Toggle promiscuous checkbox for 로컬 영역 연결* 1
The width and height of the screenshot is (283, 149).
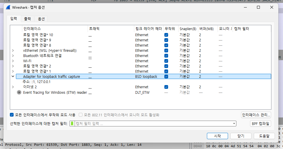[x=166, y=71]
